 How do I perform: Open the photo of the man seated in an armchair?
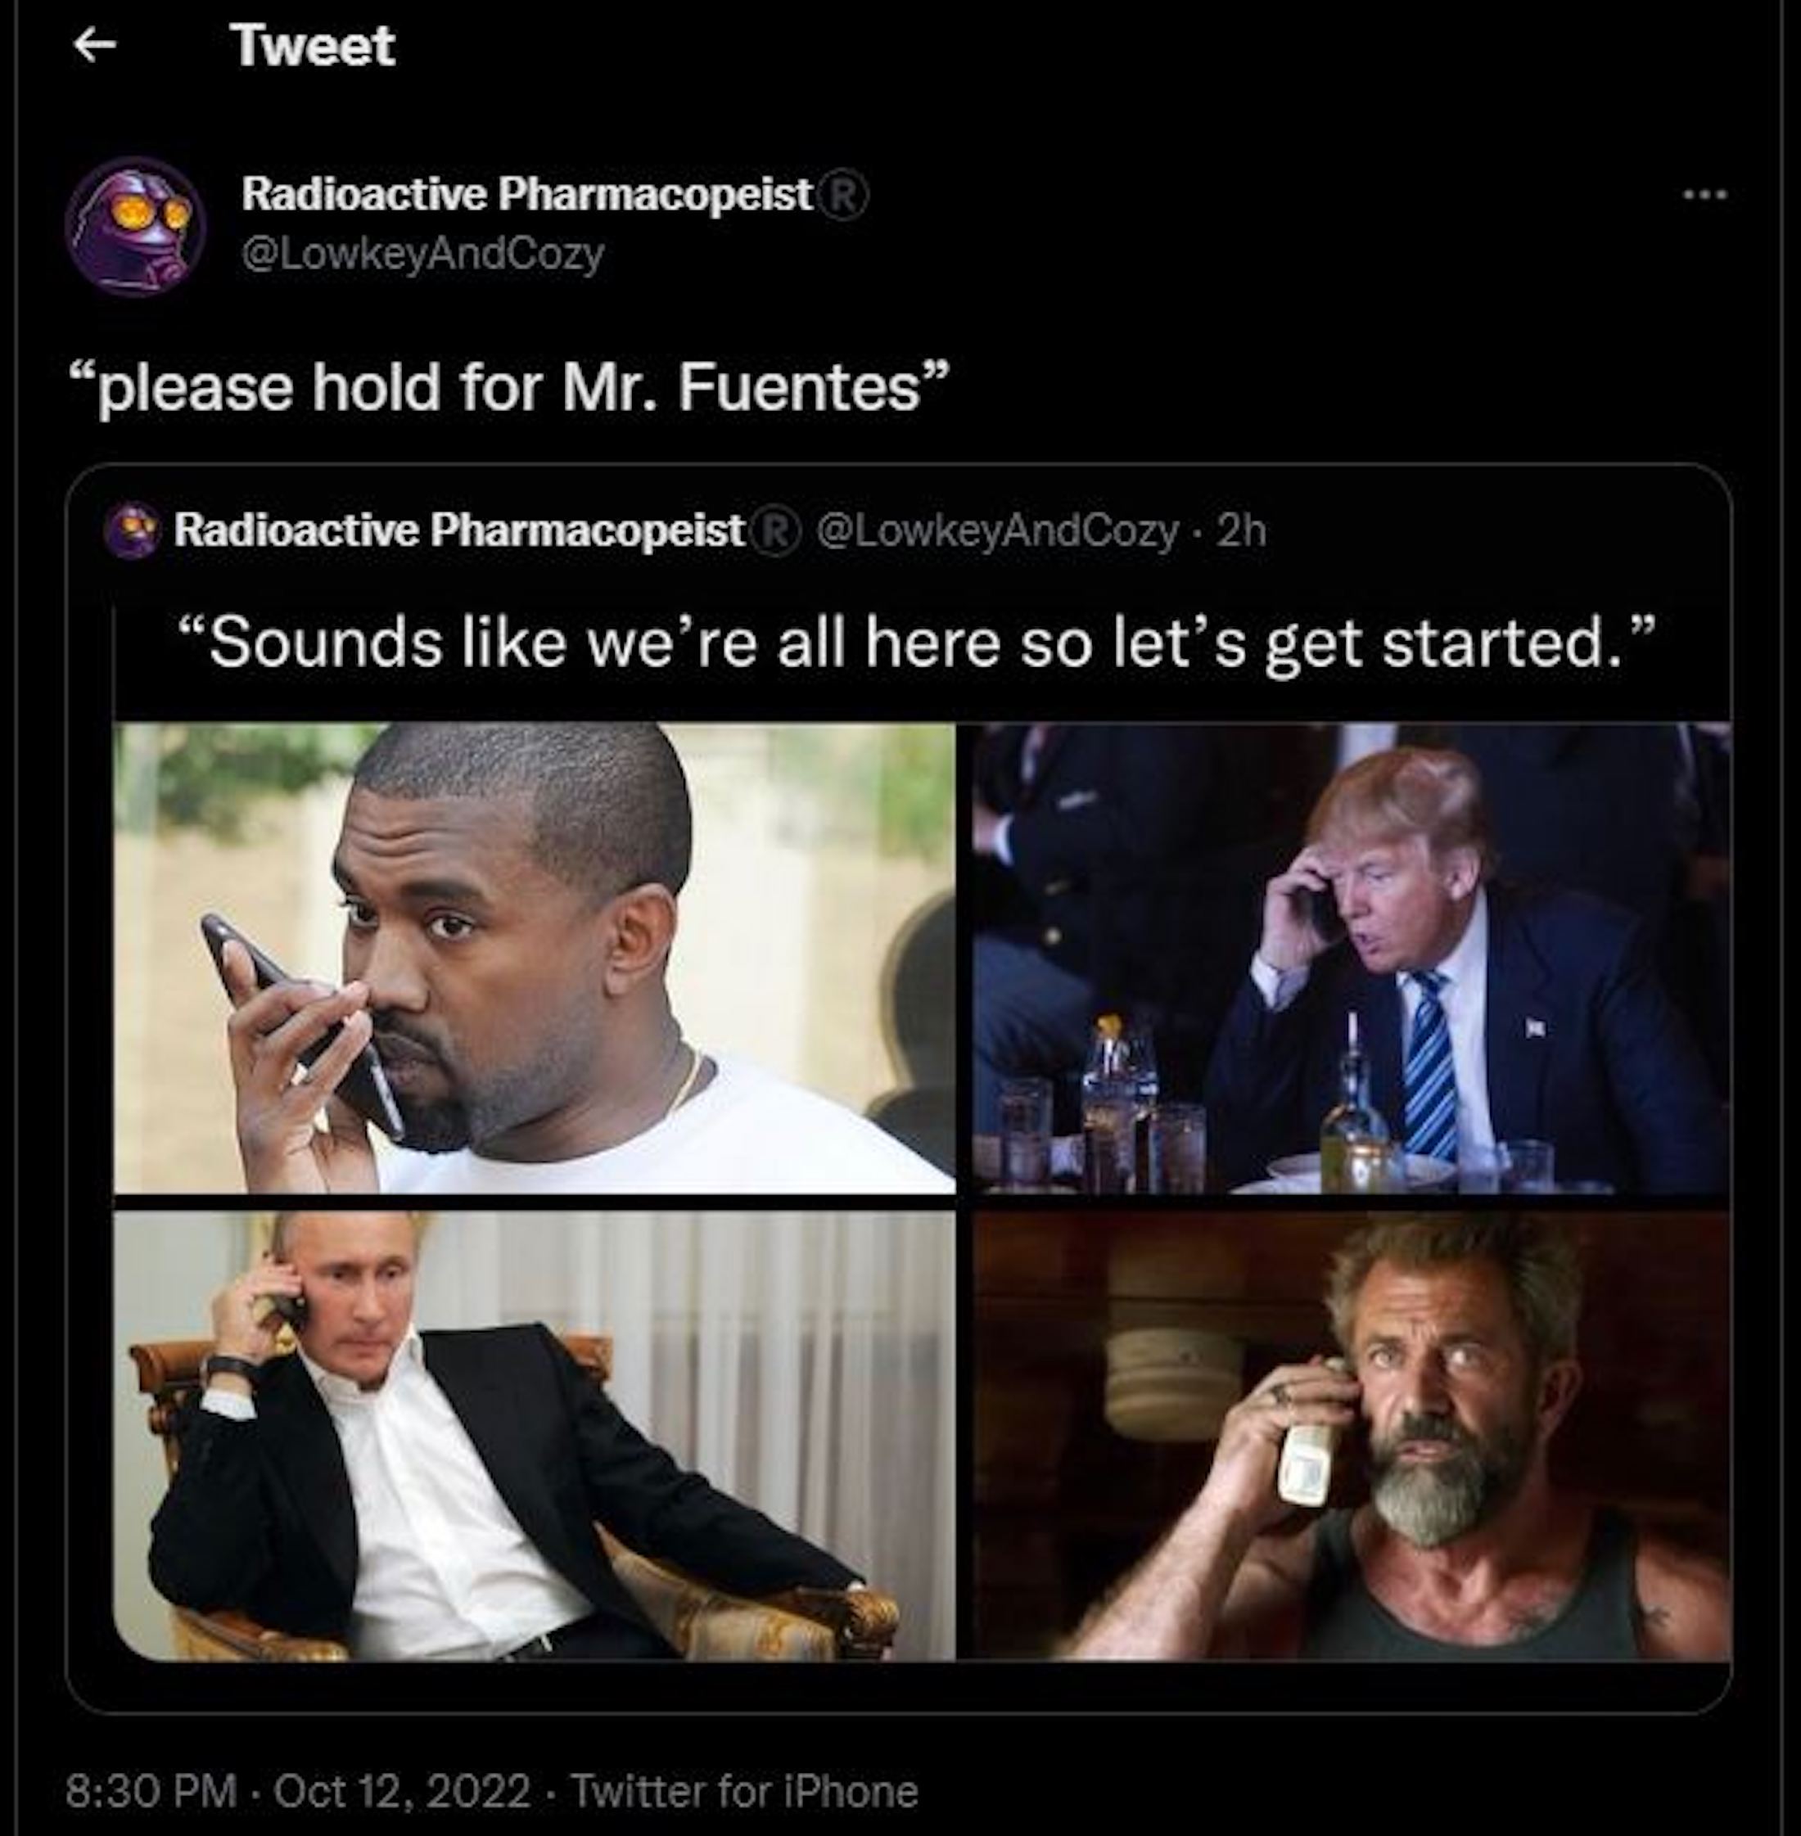coord(534,1436)
